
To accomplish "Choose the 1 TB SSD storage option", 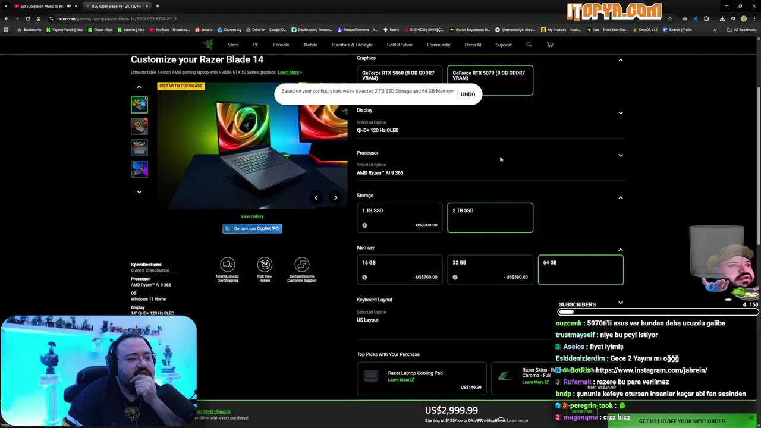I will click(x=400, y=218).
